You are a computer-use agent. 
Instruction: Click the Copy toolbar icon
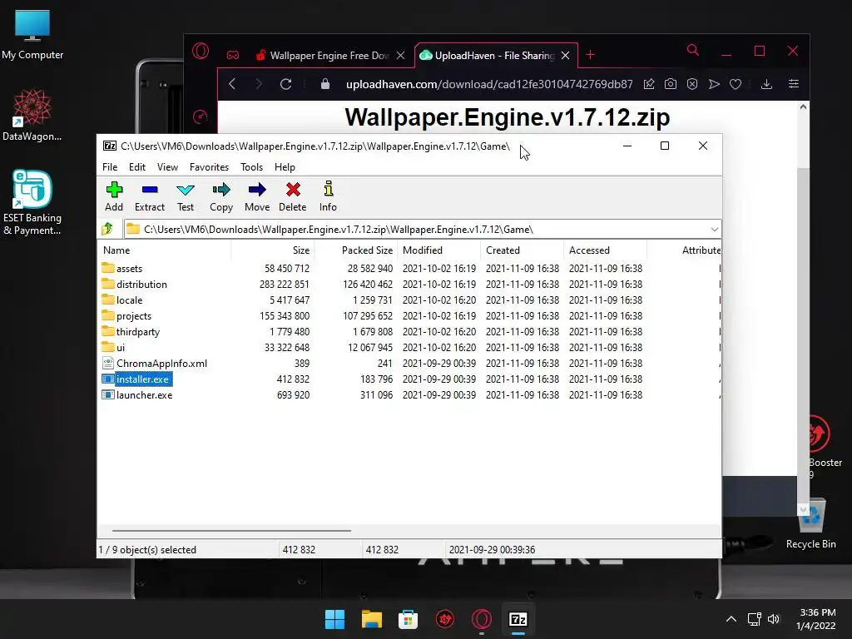click(221, 196)
